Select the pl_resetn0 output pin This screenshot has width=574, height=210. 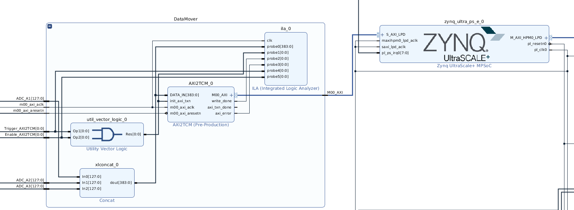tap(537, 44)
